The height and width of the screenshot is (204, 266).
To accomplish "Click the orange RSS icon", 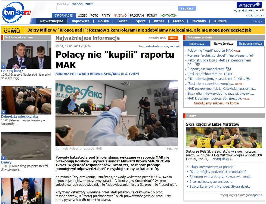I will click(x=173, y=38).
